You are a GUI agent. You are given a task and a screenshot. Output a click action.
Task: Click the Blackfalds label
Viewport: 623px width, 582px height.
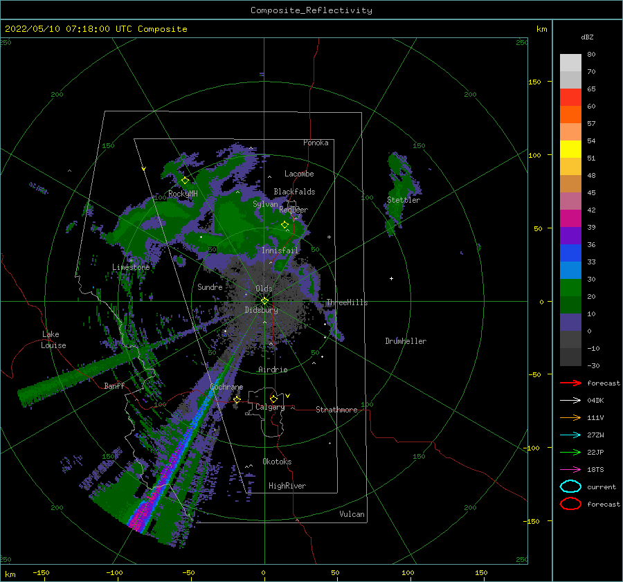point(294,192)
